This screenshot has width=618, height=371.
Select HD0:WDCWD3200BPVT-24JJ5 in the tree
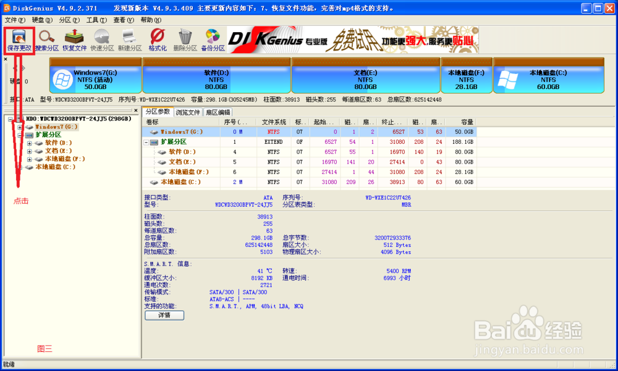coord(78,119)
